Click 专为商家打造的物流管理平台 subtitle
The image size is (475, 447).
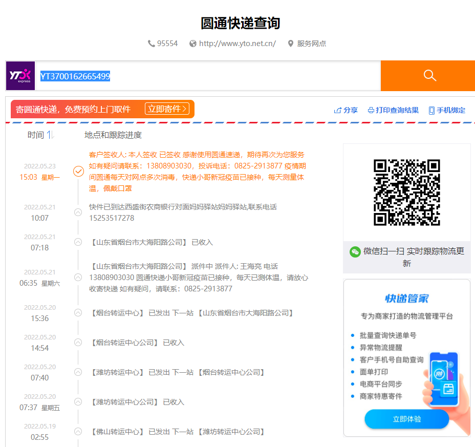tap(406, 316)
